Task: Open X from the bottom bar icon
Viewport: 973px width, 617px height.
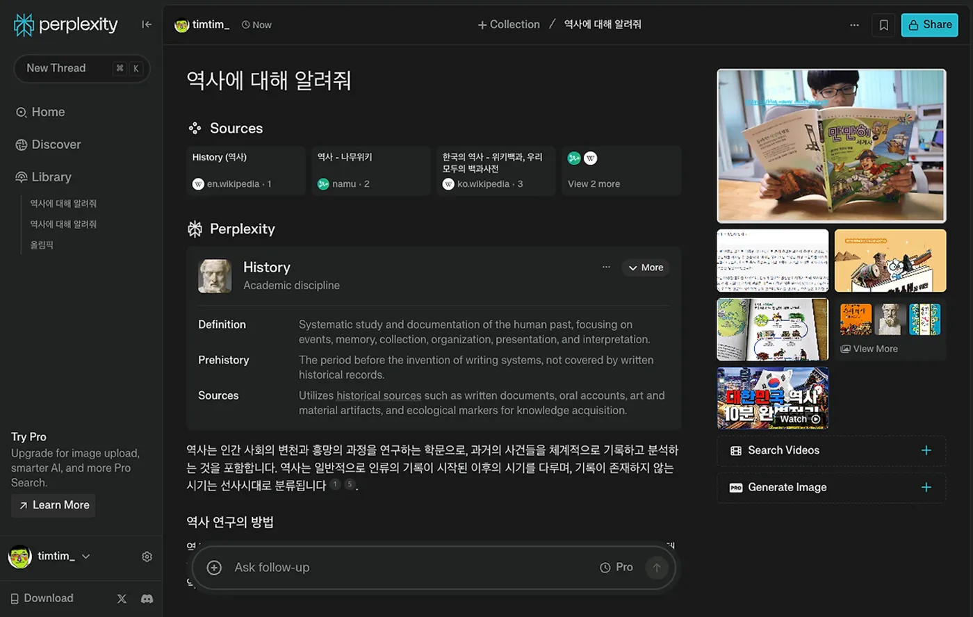Action: (122, 598)
